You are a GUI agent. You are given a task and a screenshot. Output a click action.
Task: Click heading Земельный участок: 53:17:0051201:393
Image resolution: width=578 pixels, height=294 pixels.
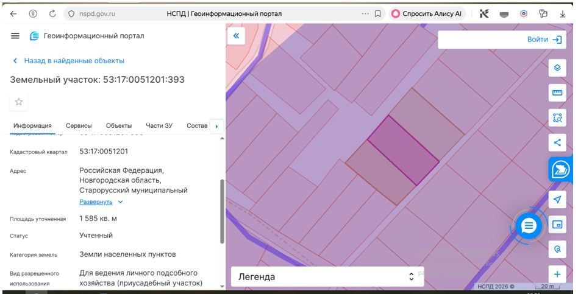98,80
